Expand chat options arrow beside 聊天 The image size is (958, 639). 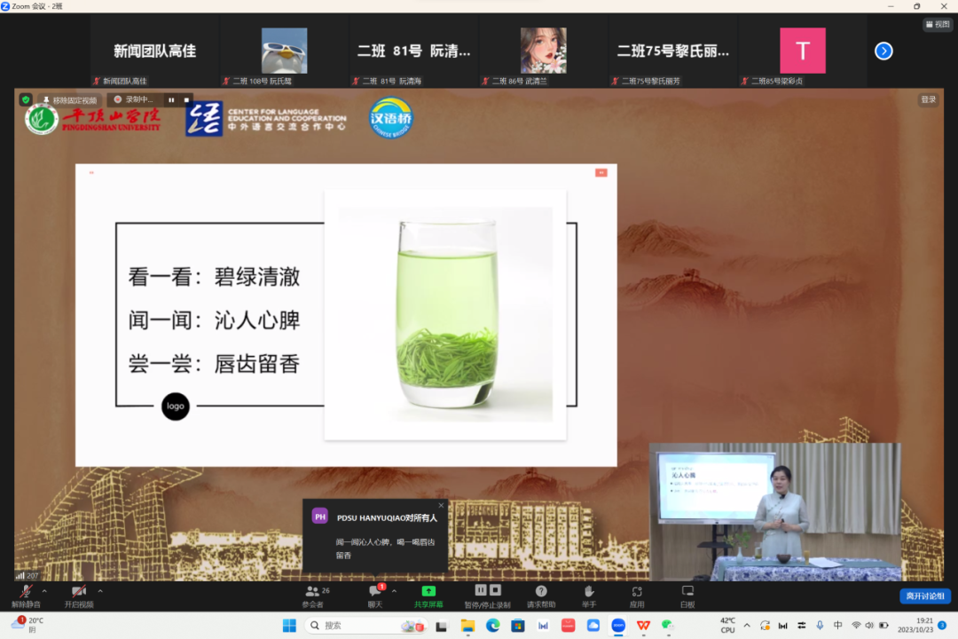pyautogui.click(x=394, y=590)
